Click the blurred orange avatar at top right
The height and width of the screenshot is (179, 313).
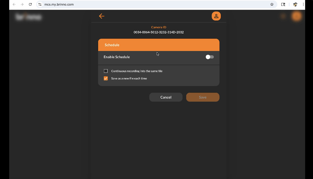pyautogui.click(x=296, y=16)
